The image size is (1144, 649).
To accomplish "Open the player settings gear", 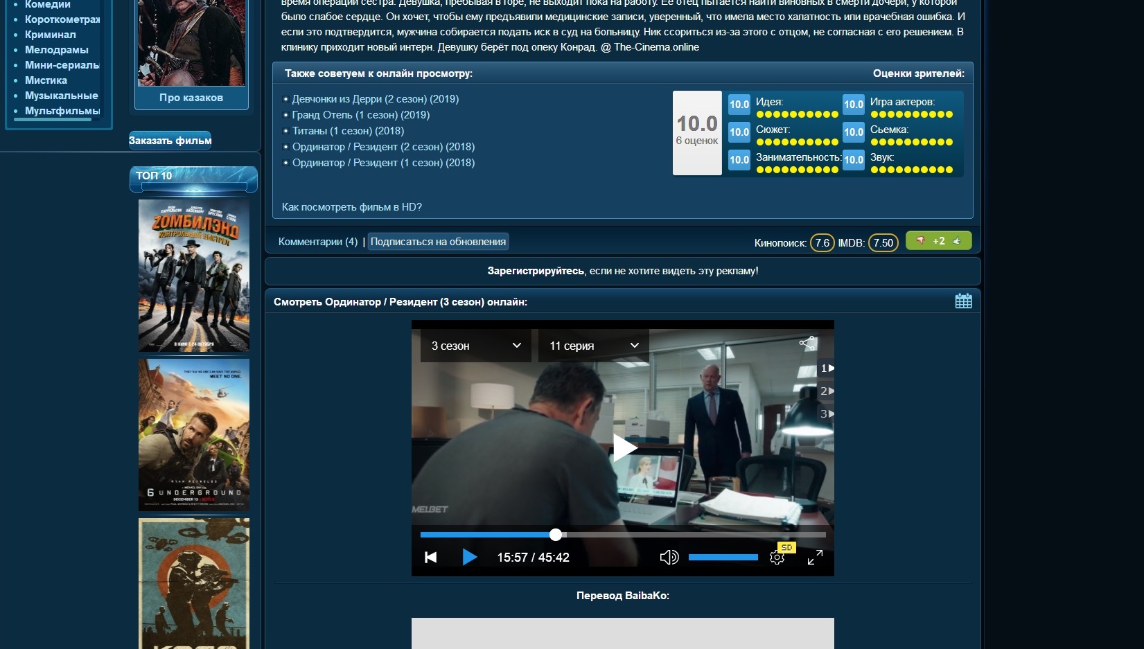I will [x=777, y=558].
